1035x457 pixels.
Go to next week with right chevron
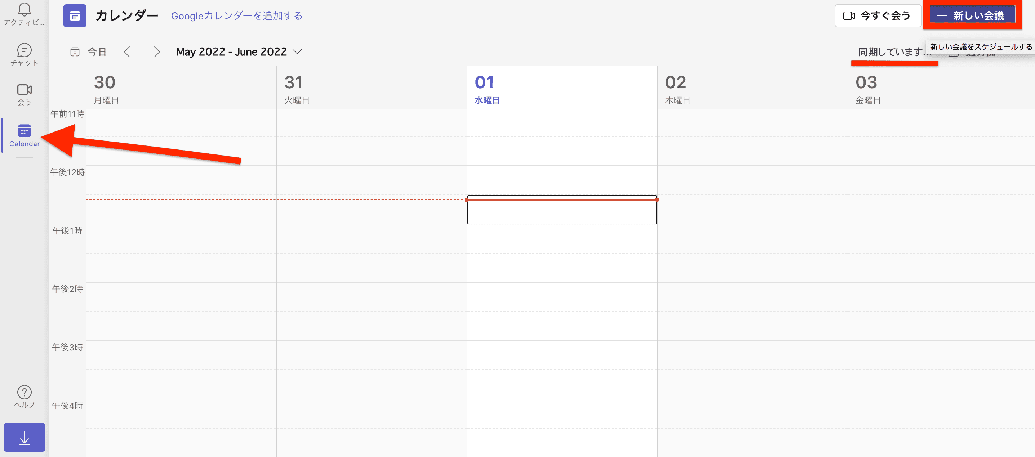pos(157,52)
